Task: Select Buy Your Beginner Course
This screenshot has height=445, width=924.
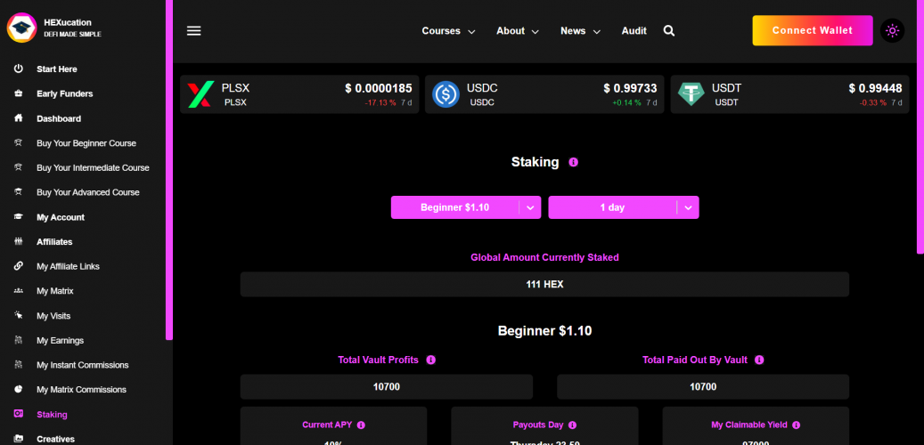Action: [86, 143]
